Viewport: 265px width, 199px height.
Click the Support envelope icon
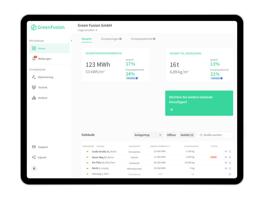tap(34, 147)
